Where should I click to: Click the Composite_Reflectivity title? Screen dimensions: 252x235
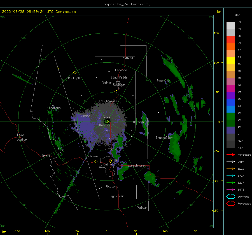coord(126,4)
